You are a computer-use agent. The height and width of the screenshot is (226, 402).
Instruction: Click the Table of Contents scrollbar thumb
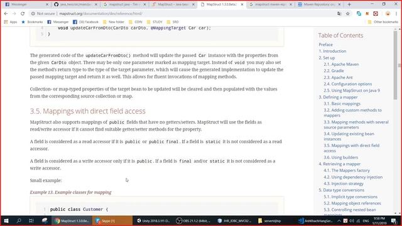click(x=395, y=65)
